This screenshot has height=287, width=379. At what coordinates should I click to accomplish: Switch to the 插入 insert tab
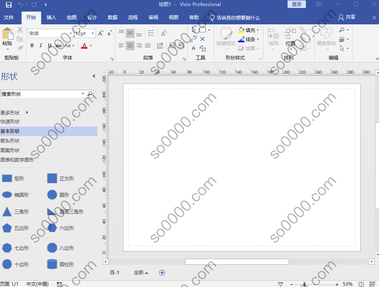pos(51,18)
